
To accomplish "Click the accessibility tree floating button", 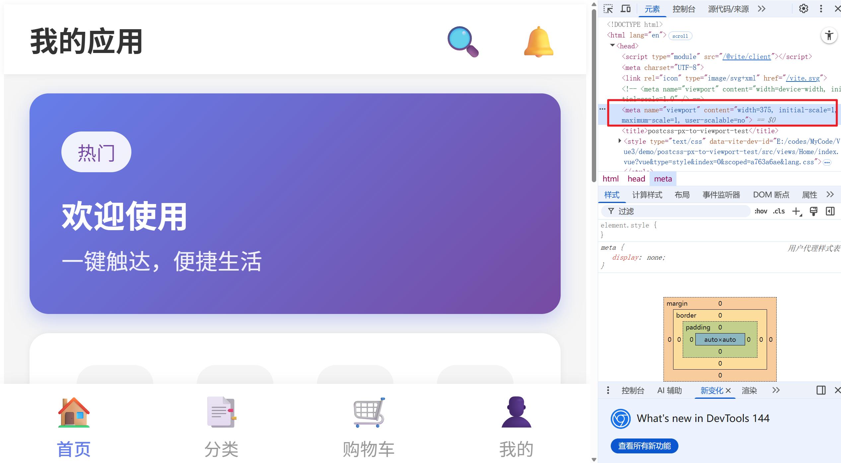I will (x=829, y=35).
